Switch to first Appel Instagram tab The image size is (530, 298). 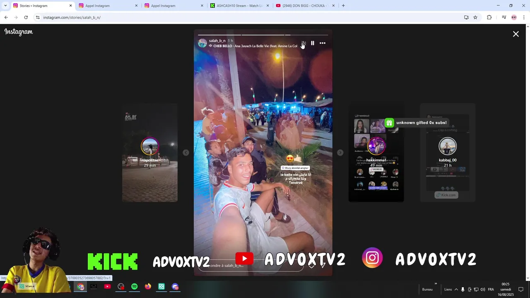click(108, 6)
